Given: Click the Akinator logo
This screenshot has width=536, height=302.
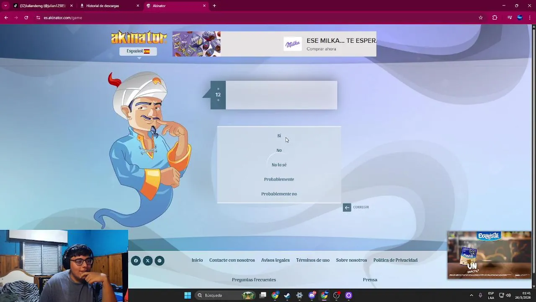Looking at the screenshot, I should coord(139,38).
